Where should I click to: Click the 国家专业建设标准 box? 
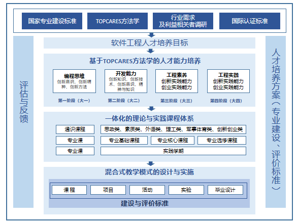52,21
